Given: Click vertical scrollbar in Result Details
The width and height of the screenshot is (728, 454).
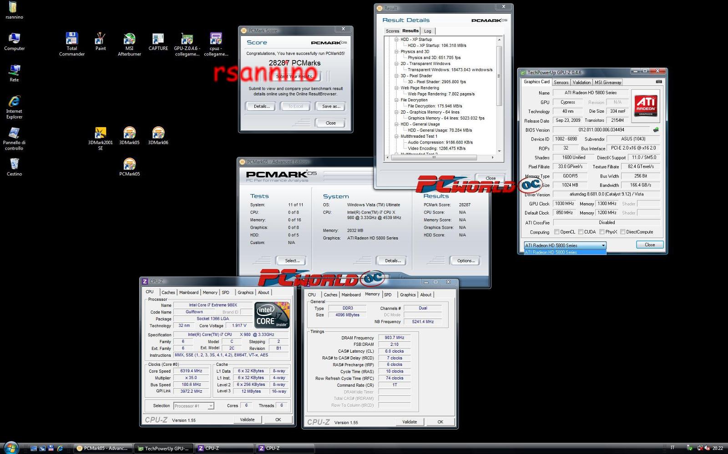Looking at the screenshot, I should tap(499, 76).
